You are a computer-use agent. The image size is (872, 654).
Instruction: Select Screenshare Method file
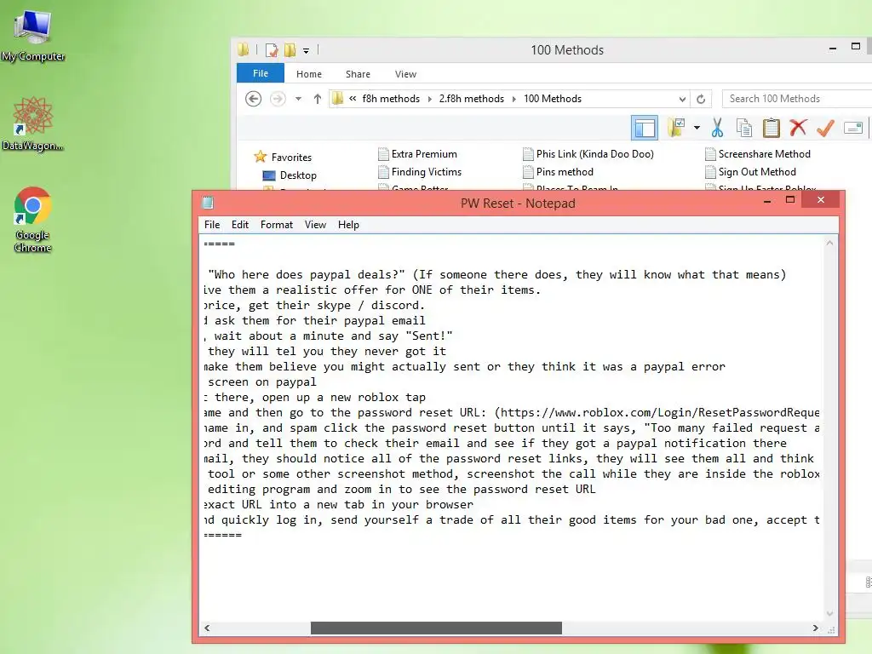[758, 154]
